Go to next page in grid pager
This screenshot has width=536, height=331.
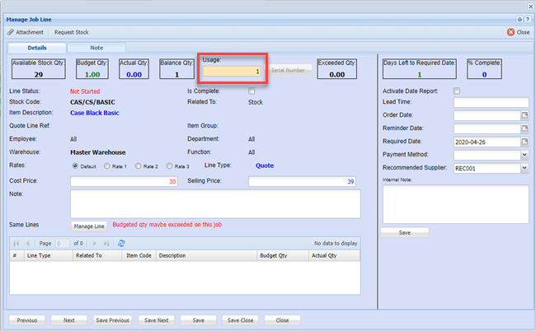click(x=94, y=243)
